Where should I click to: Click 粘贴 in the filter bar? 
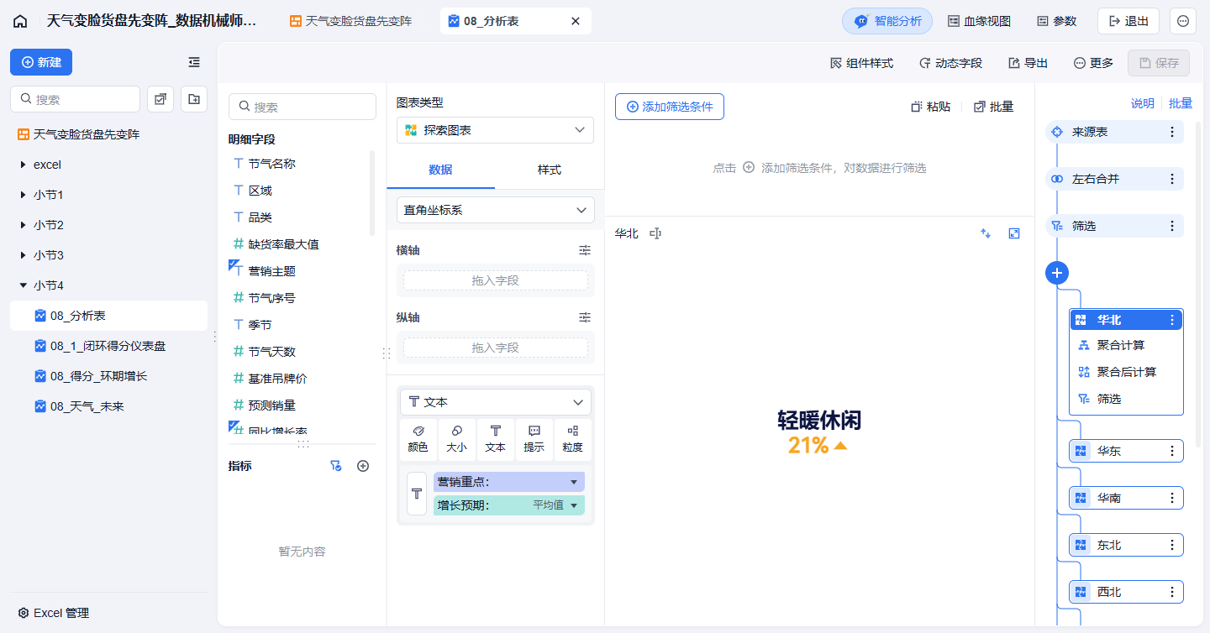tap(931, 107)
